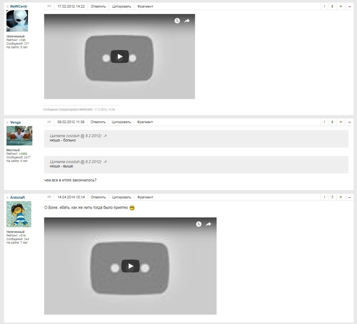Screen dimensions: 357x324
Task: Click Watch Later clock icon on AntistaR's video
Action: (x=199, y=224)
